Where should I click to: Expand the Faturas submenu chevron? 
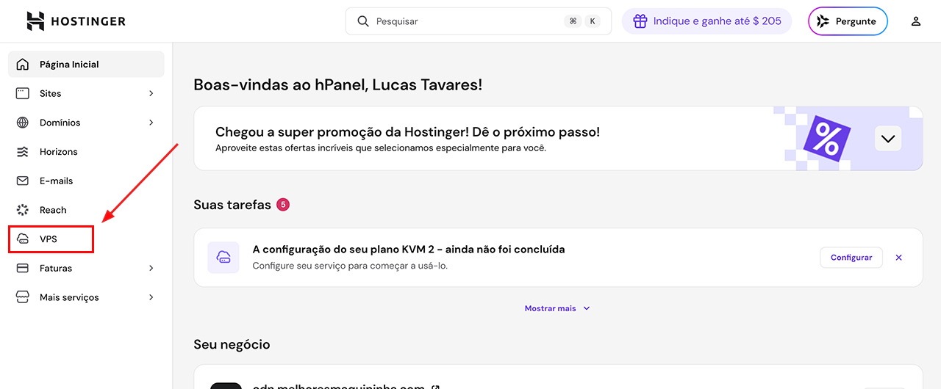pyautogui.click(x=151, y=269)
